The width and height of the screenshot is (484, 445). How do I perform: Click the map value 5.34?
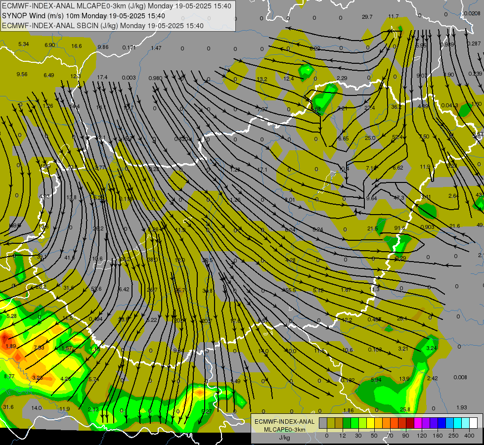coord(23,44)
